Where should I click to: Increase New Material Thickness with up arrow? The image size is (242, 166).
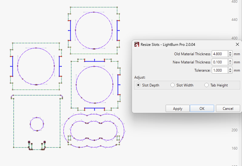[230, 61]
